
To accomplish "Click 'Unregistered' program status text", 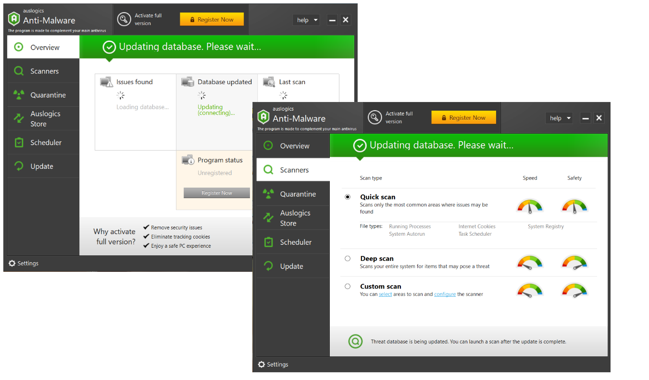I will click(x=215, y=173).
